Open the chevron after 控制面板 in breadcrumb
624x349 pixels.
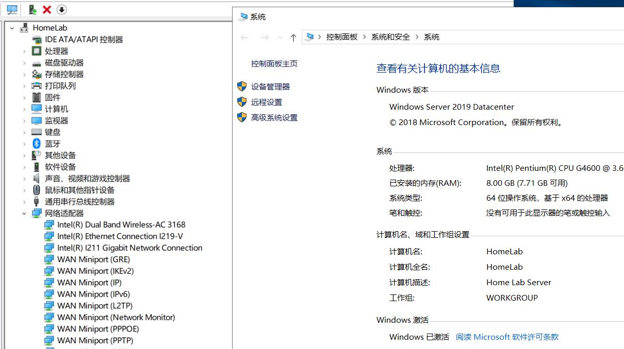[365, 37]
